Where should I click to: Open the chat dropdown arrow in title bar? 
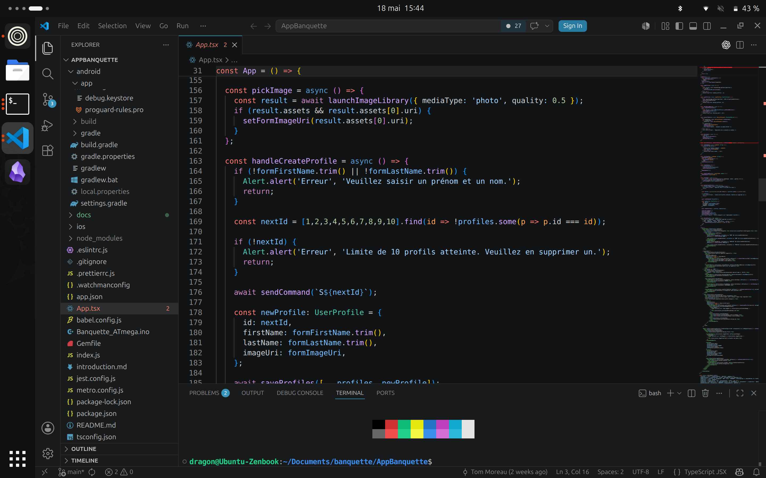(x=547, y=26)
